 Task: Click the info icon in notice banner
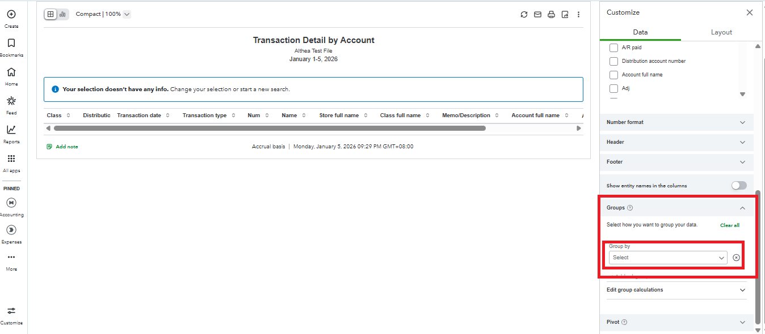pyautogui.click(x=55, y=89)
